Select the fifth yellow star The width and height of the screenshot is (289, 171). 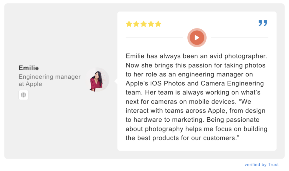click(x=158, y=24)
